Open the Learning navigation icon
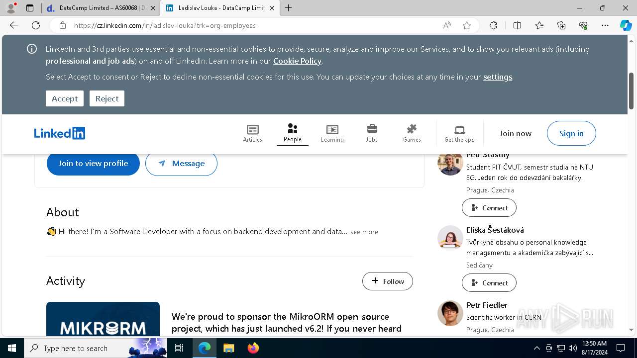This screenshot has width=637, height=358. 332,133
